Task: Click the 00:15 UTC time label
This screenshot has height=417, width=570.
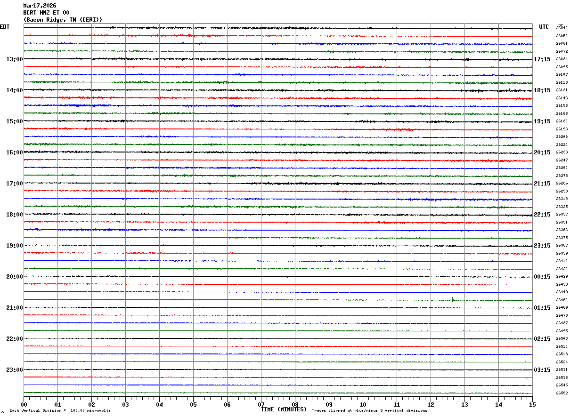Action: coord(542,277)
